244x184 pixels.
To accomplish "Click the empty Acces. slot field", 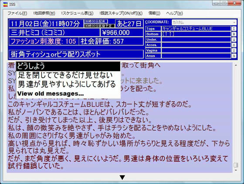I will pyautogui.click(x=196, y=45).
